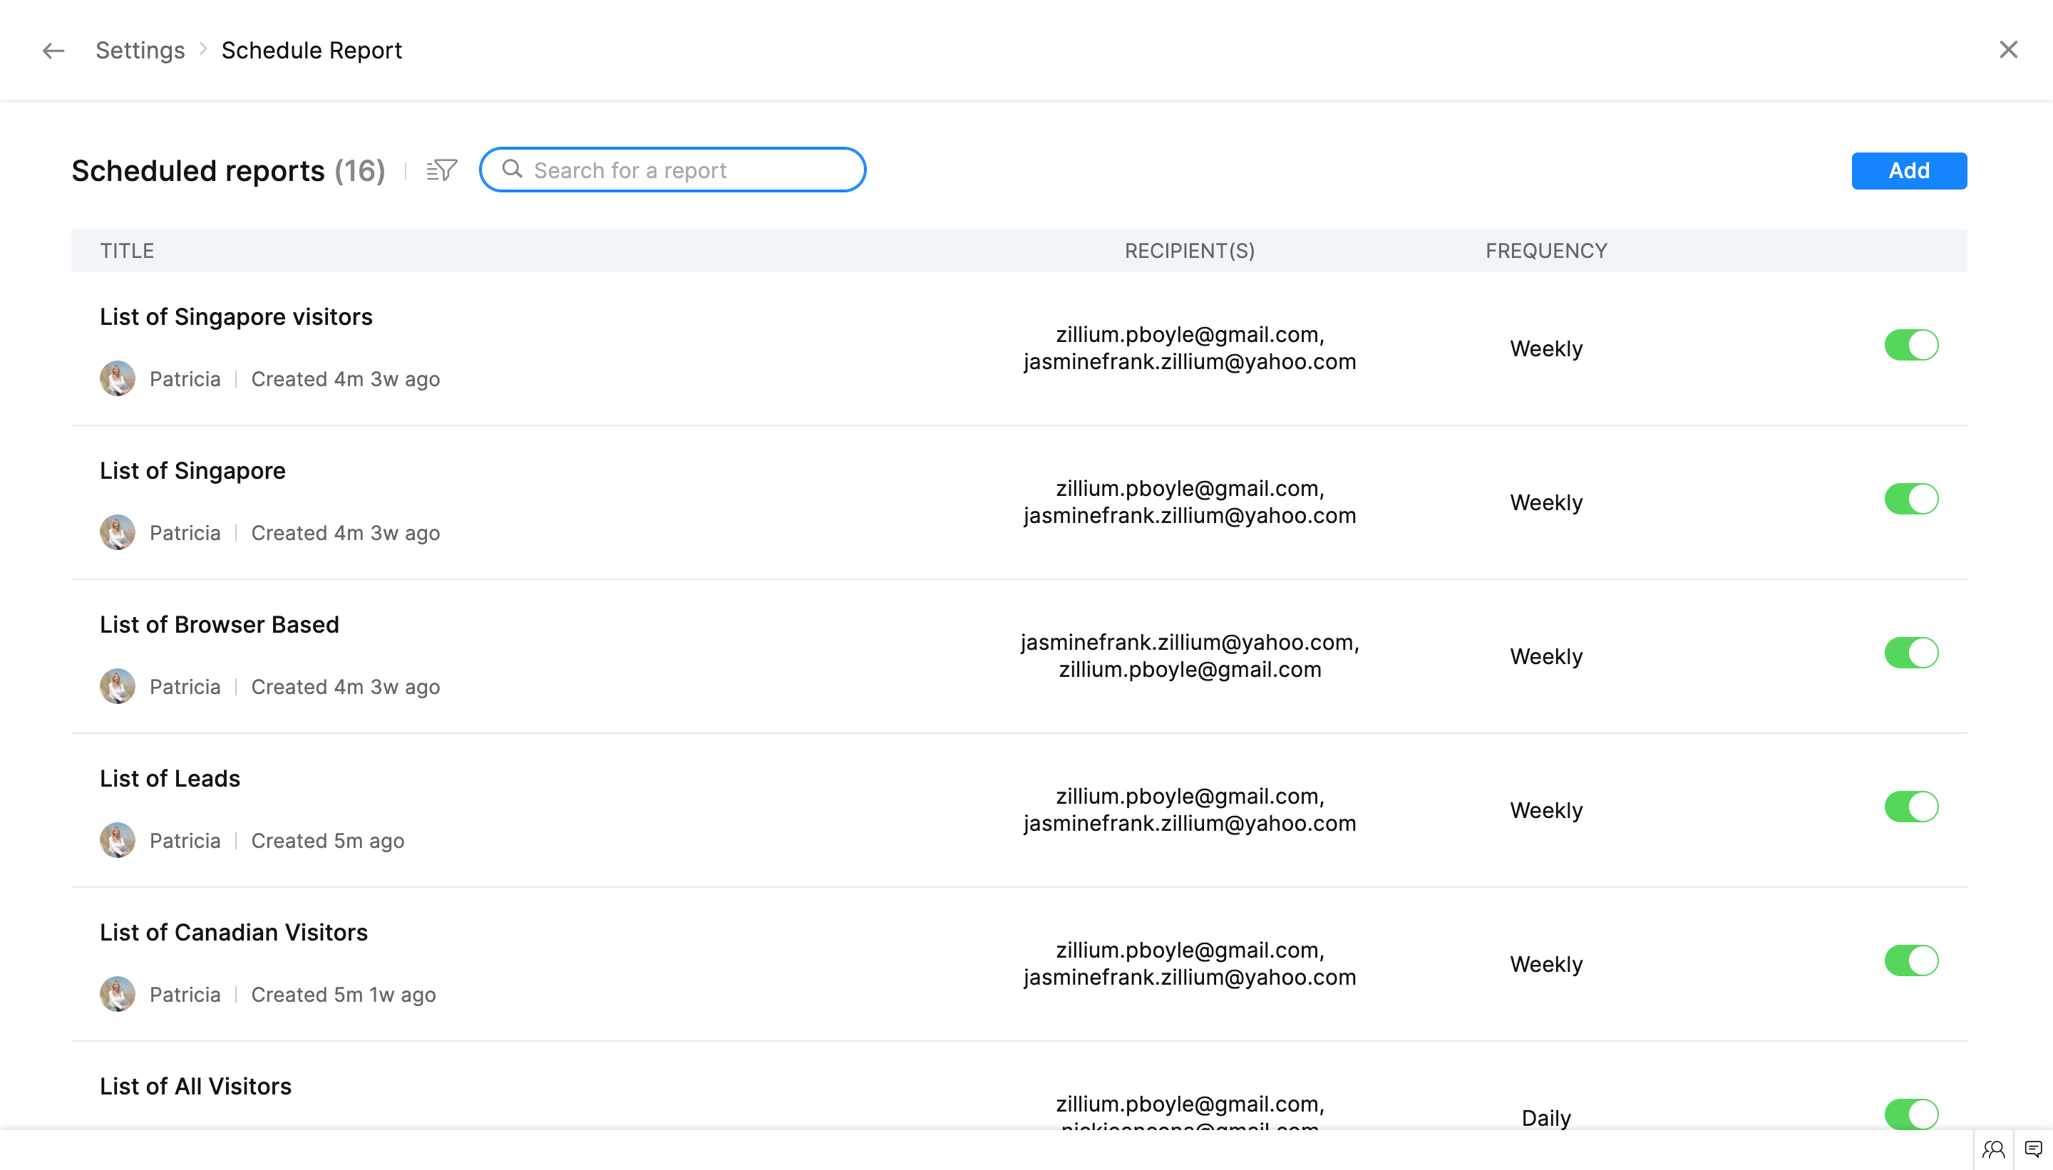Image resolution: width=2053 pixels, height=1170 pixels.
Task: Open the contacts icon at bottom right
Action: point(1992,1149)
